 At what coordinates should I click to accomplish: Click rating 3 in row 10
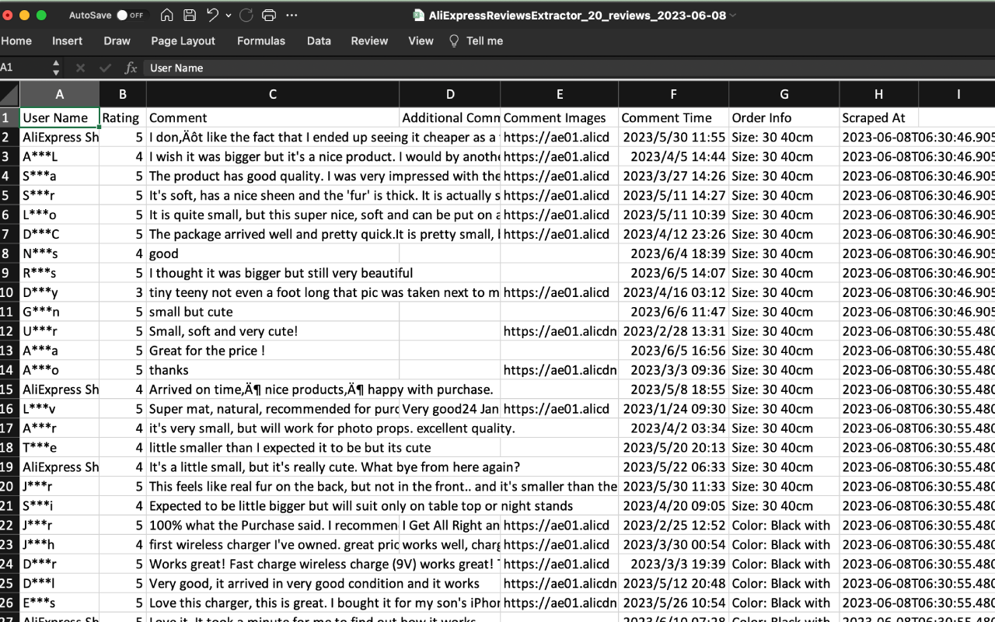pos(123,292)
